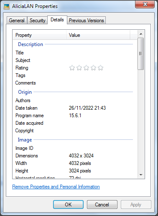158x216 pixels.
Task: Open the Security tab
Action: pos(37,21)
